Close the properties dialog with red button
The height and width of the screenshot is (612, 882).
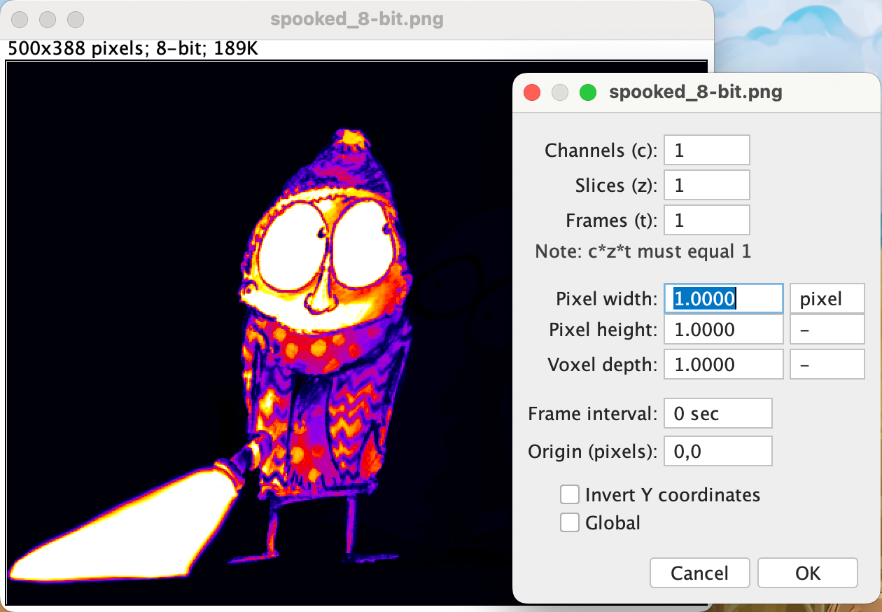coord(532,92)
